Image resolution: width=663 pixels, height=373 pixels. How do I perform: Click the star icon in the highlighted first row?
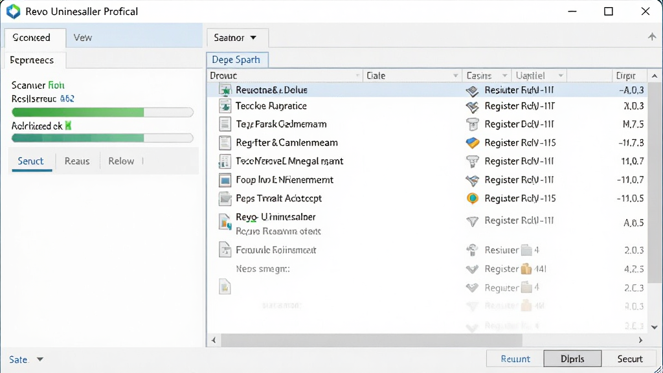coord(225,90)
